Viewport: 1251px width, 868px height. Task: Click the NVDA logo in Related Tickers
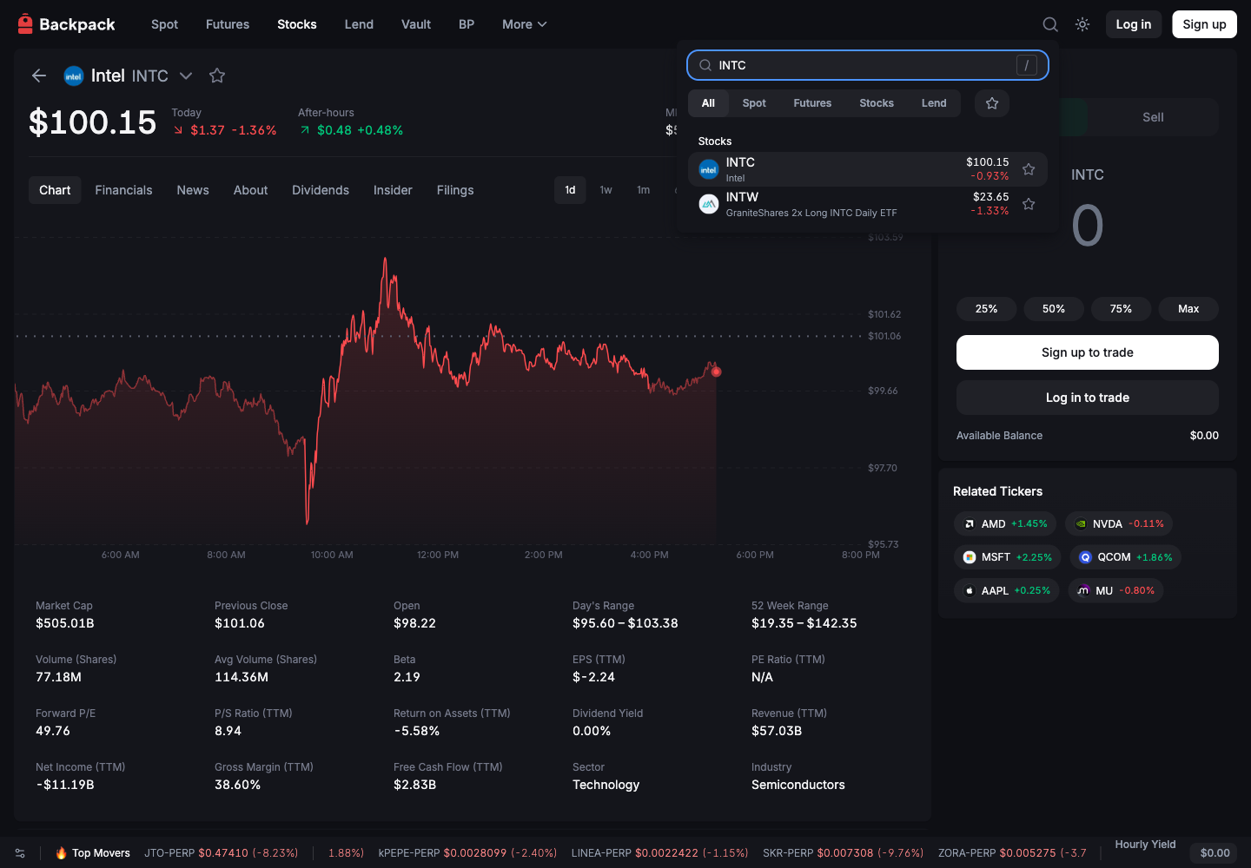tap(1081, 524)
